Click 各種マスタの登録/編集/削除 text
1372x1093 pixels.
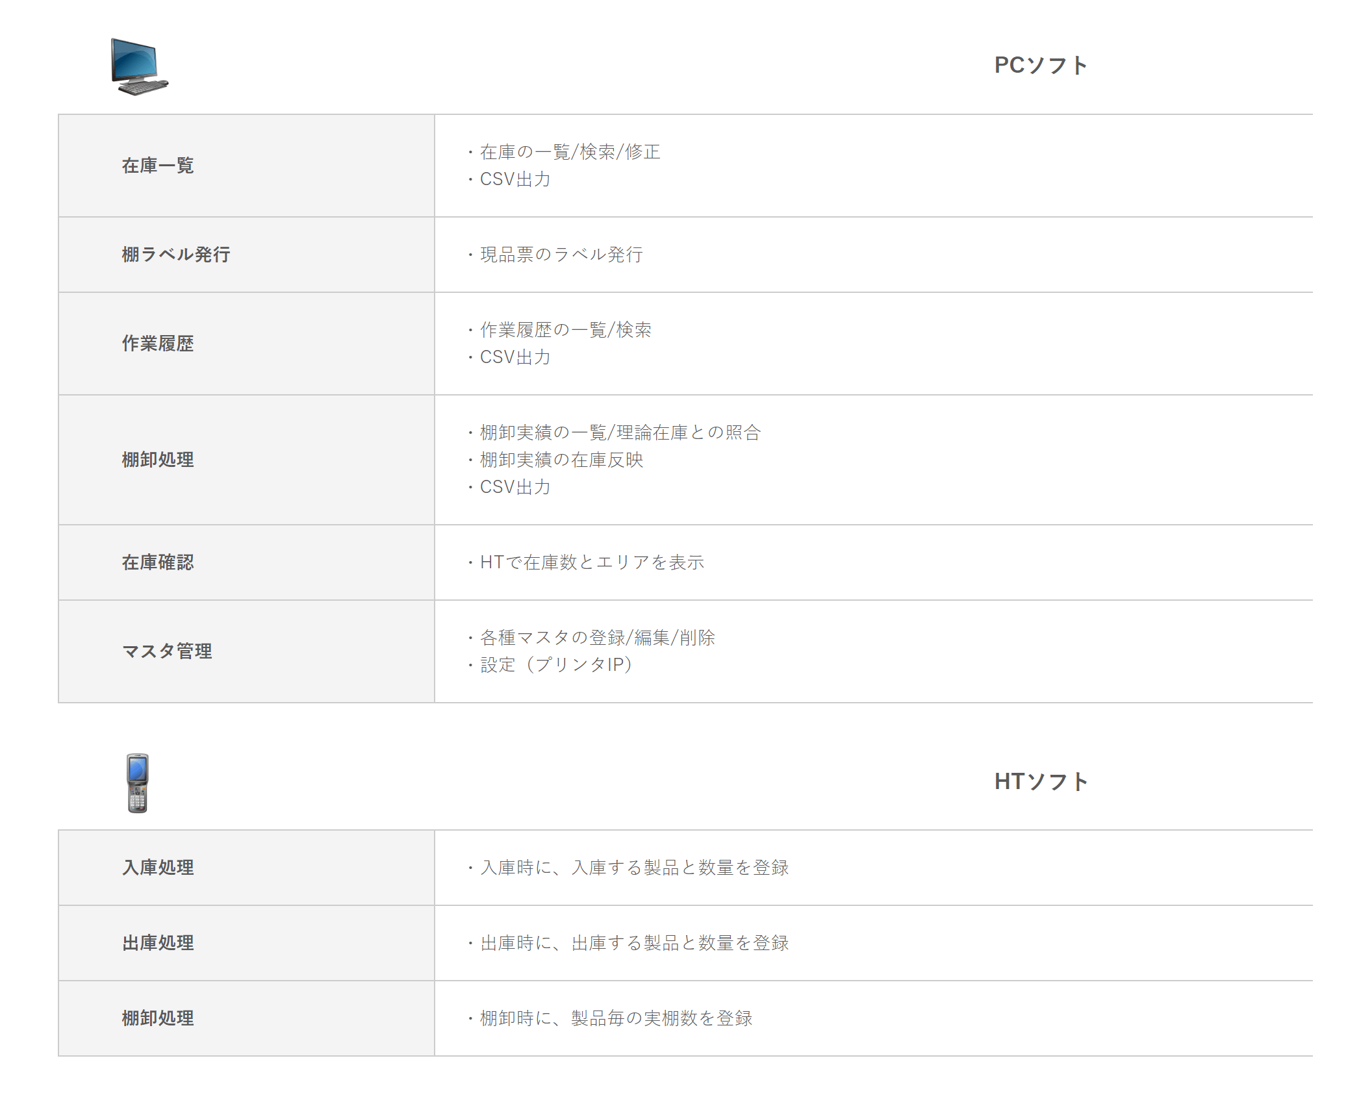(x=596, y=638)
